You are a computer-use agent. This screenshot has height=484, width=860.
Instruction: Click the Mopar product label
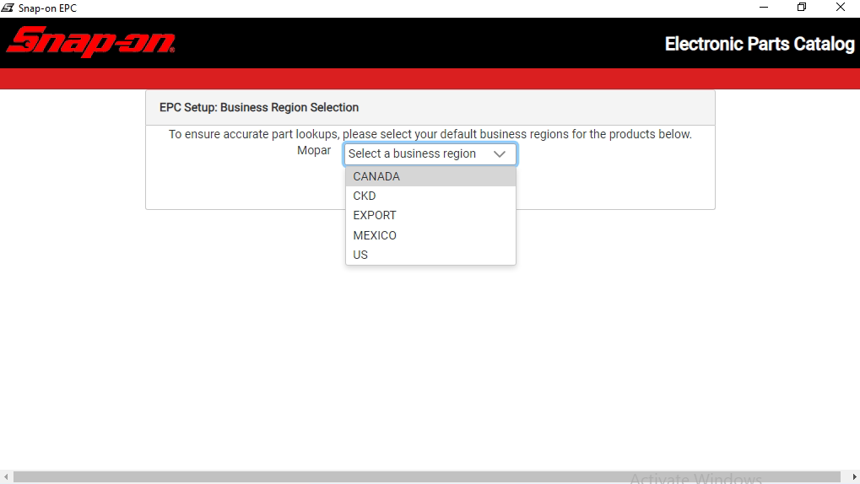tap(314, 150)
